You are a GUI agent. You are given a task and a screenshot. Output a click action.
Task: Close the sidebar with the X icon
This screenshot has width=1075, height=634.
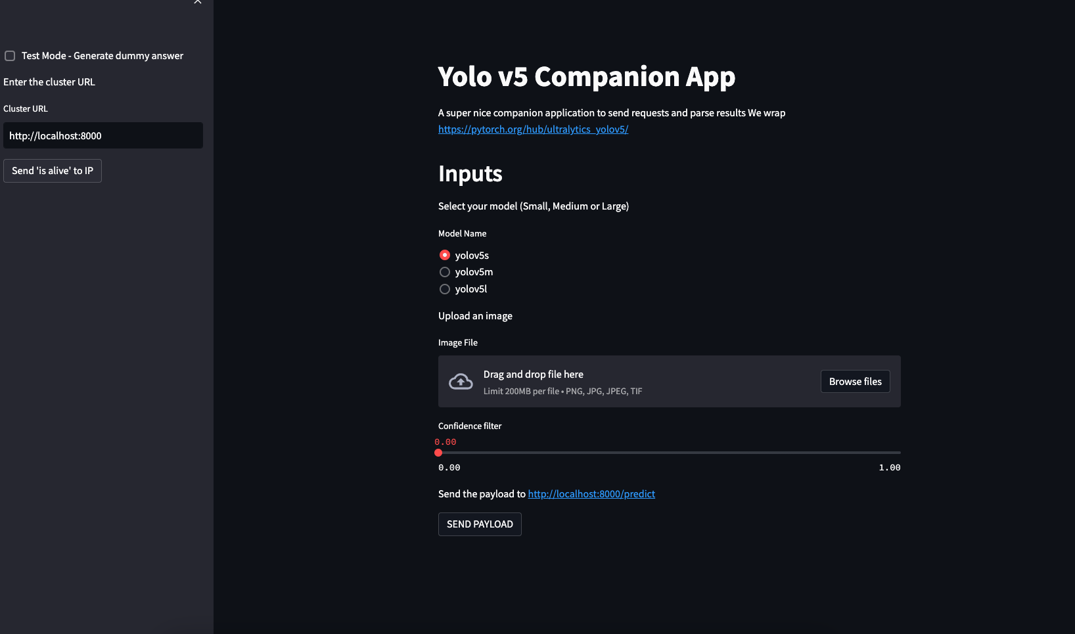pos(197,2)
